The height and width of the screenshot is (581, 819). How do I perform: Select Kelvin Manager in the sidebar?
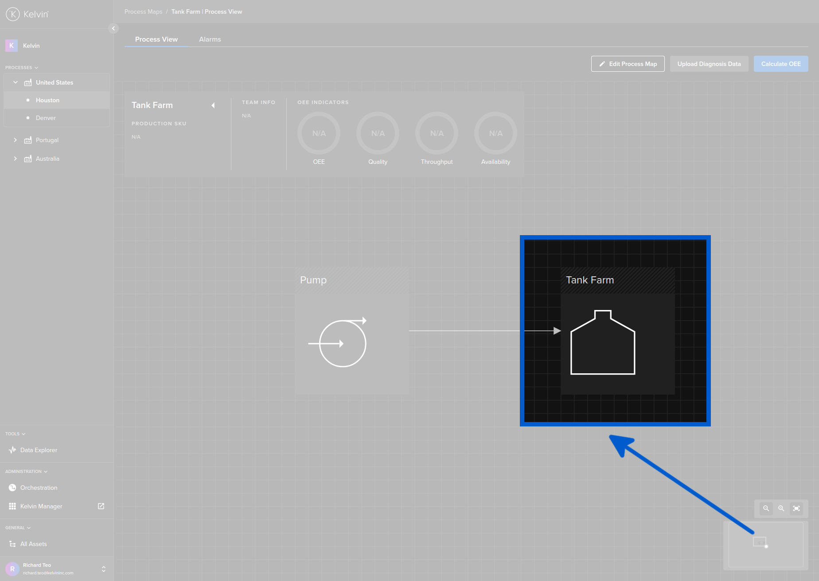pyautogui.click(x=41, y=506)
